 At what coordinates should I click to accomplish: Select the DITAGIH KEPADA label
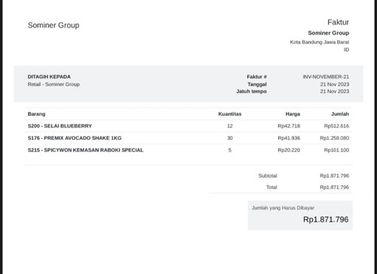(x=49, y=77)
